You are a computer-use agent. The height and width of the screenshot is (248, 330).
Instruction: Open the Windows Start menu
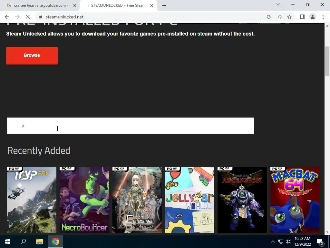[x=8, y=242]
